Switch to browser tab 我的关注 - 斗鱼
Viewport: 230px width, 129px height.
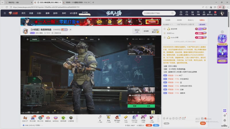pyautogui.click(x=18, y=2)
